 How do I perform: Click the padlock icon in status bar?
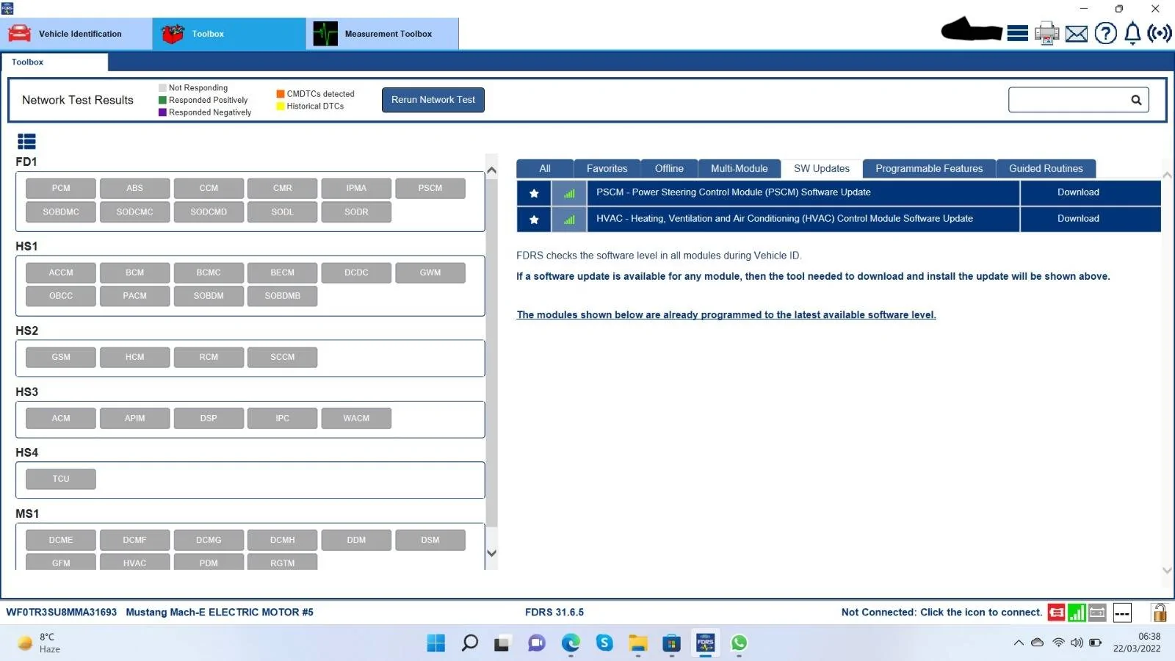tap(1160, 612)
